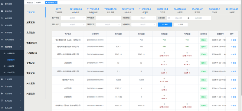This screenshot has width=242, height=111.
Task: Select 数据查询 in the sidebar submenu
Action: click(11, 60)
